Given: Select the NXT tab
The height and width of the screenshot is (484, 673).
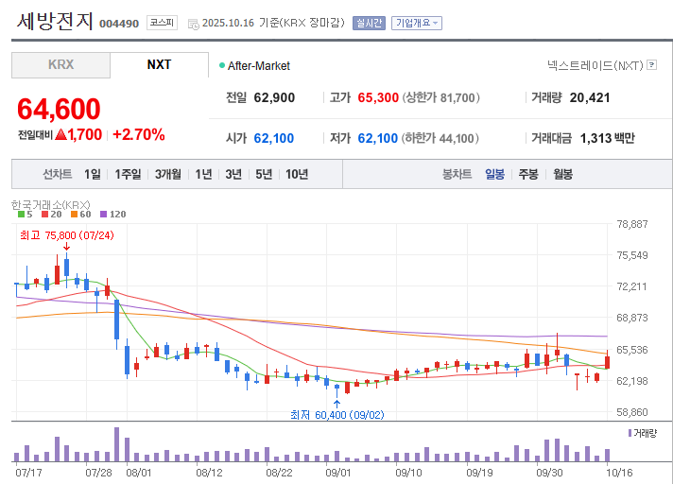Looking at the screenshot, I should pos(159,65).
